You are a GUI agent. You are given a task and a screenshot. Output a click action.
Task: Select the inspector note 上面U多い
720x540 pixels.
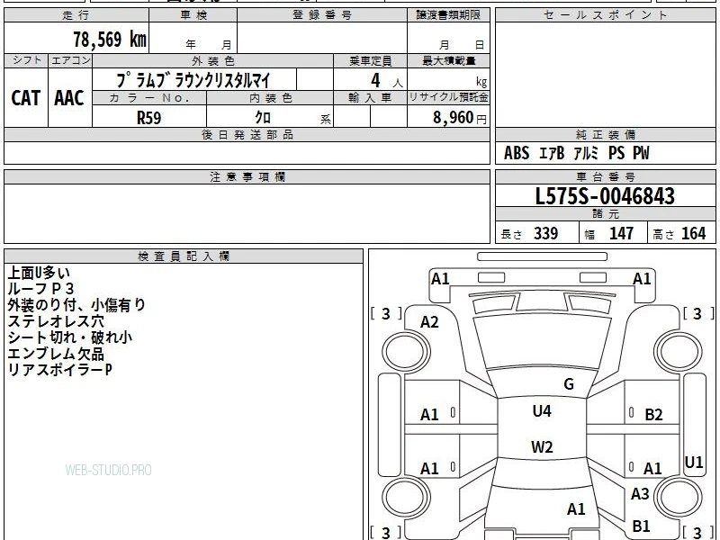click(39, 273)
